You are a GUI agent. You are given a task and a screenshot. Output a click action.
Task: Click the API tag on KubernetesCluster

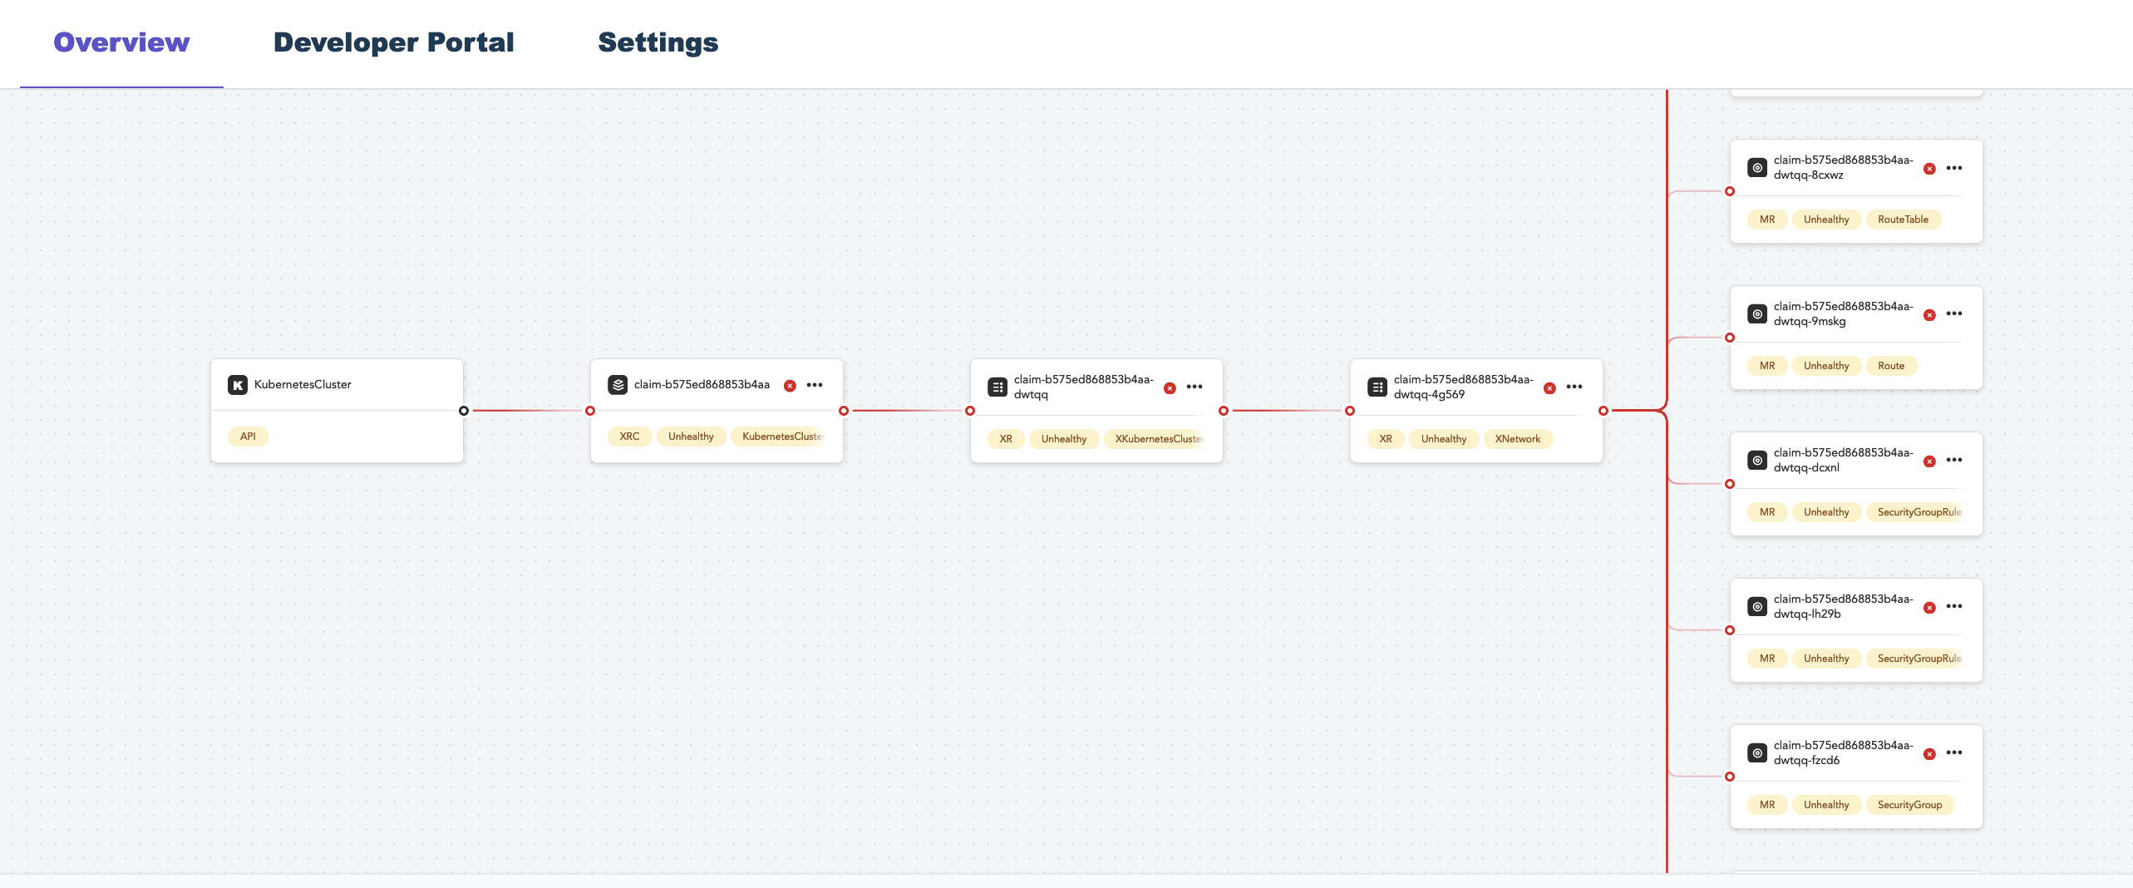coord(248,437)
